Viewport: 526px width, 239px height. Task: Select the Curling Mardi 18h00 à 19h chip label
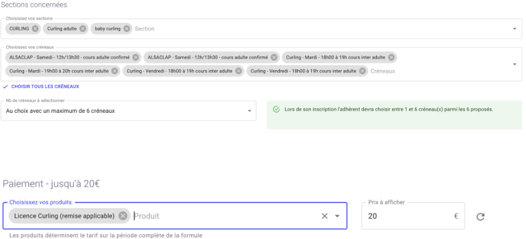coord(335,57)
